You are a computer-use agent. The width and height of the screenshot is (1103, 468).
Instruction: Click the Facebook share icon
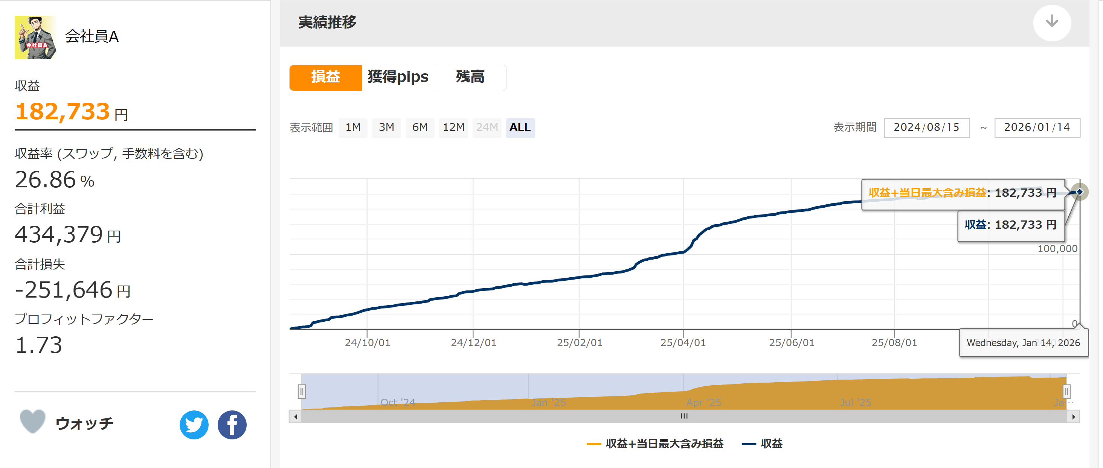click(232, 424)
